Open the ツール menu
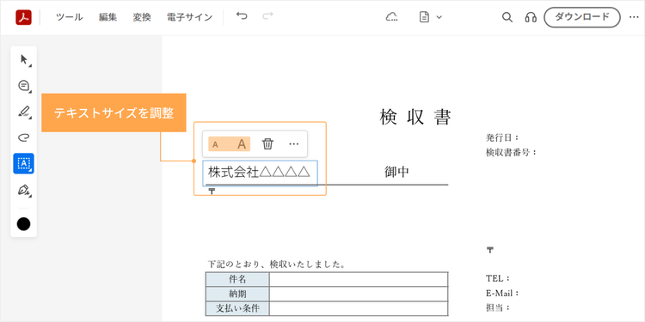 click(69, 17)
